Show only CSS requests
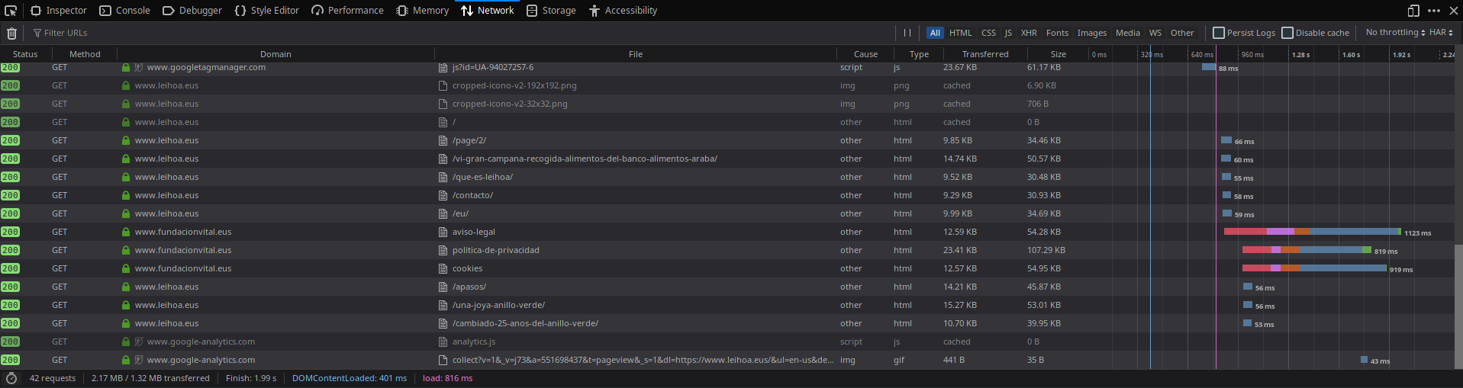The image size is (1463, 388). [x=988, y=33]
